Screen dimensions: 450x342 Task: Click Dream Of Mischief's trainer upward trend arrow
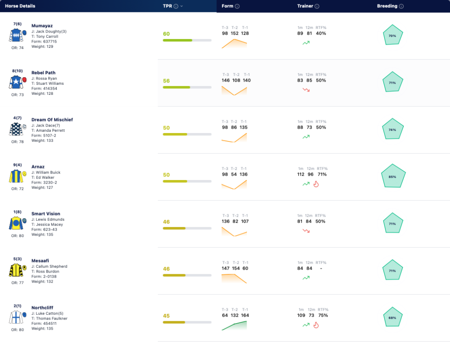coord(306,137)
